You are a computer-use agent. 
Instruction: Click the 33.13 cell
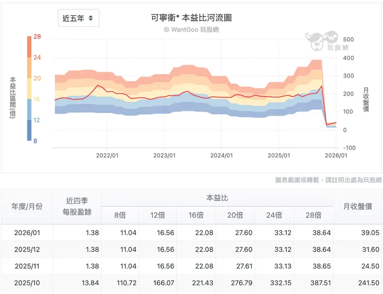point(283,266)
